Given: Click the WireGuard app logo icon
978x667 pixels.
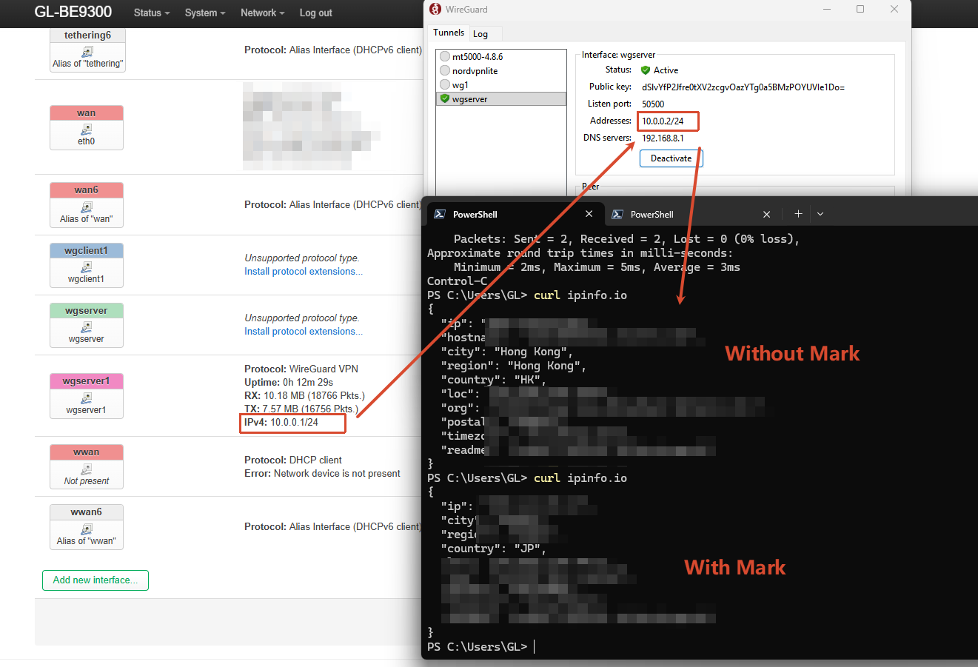Looking at the screenshot, I should pyautogui.click(x=435, y=9).
